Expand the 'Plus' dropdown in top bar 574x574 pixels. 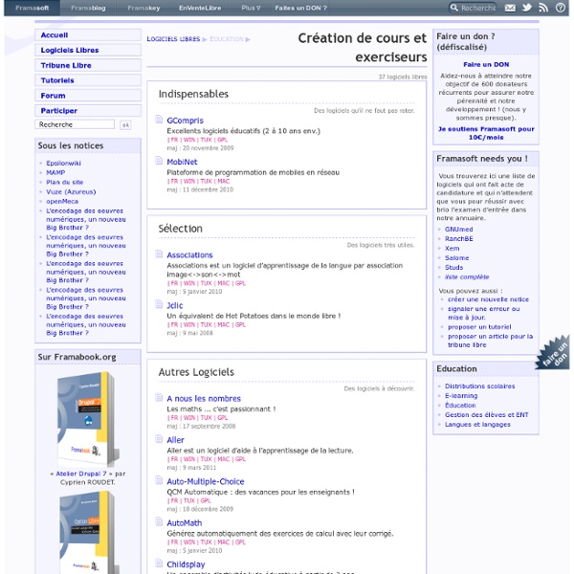(x=251, y=8)
